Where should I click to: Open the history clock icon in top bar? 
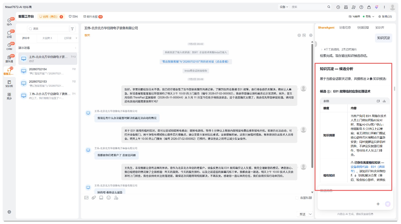click(338, 7)
